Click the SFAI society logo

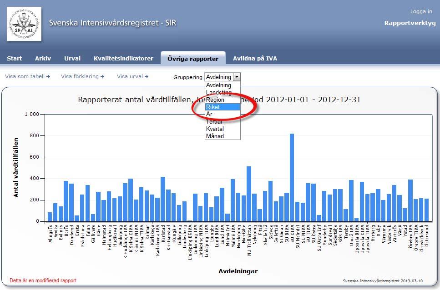point(24,24)
